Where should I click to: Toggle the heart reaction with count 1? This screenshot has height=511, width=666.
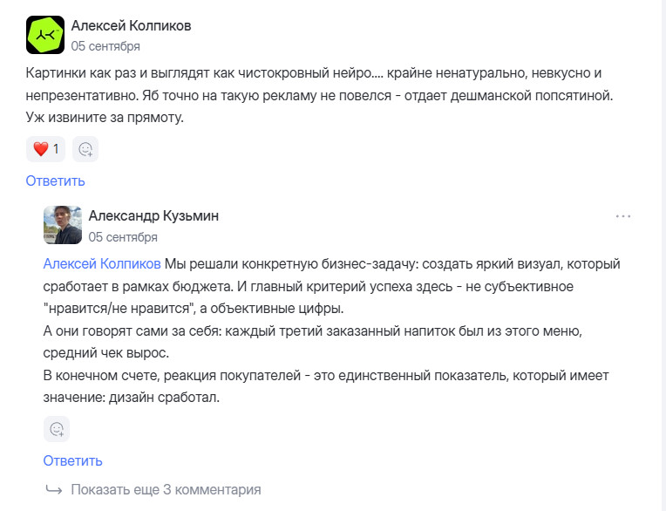coord(45,149)
